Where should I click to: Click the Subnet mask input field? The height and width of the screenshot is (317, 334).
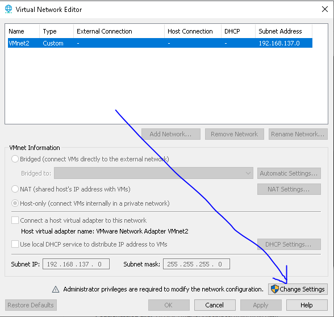[197, 264]
